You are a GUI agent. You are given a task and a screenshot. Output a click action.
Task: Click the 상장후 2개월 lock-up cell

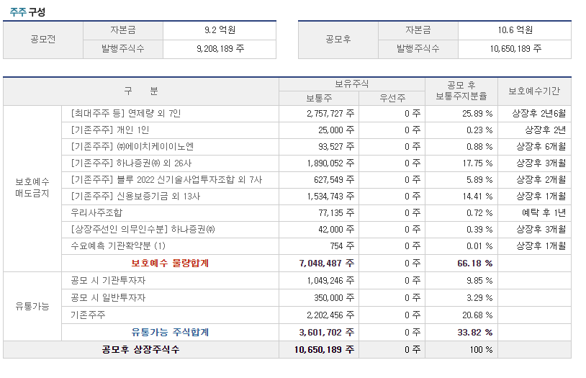click(x=534, y=180)
